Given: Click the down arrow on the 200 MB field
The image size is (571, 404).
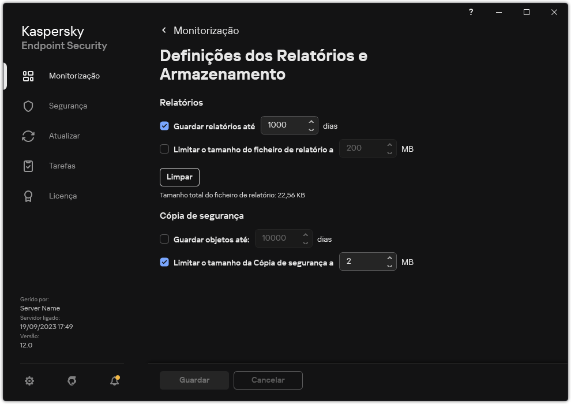Looking at the screenshot, I should click(389, 152).
